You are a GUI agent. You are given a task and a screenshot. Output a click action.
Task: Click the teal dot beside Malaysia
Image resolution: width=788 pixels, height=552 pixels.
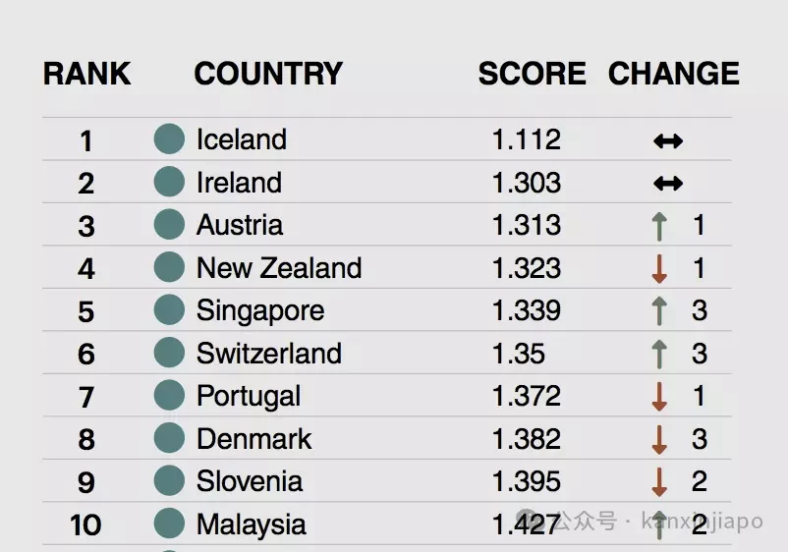pos(169,524)
